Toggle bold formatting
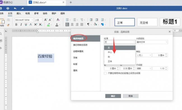 pos(16,24)
